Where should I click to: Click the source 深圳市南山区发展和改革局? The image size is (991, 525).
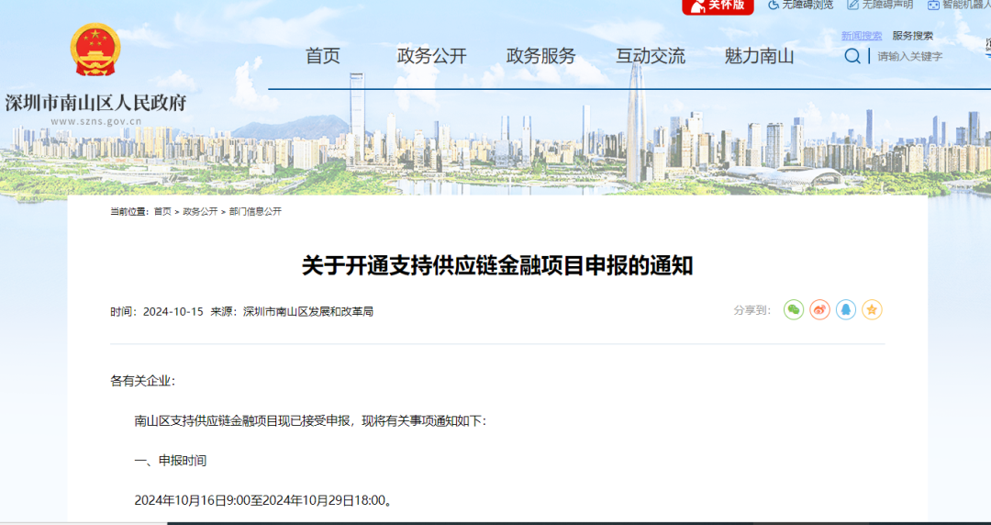pos(307,312)
